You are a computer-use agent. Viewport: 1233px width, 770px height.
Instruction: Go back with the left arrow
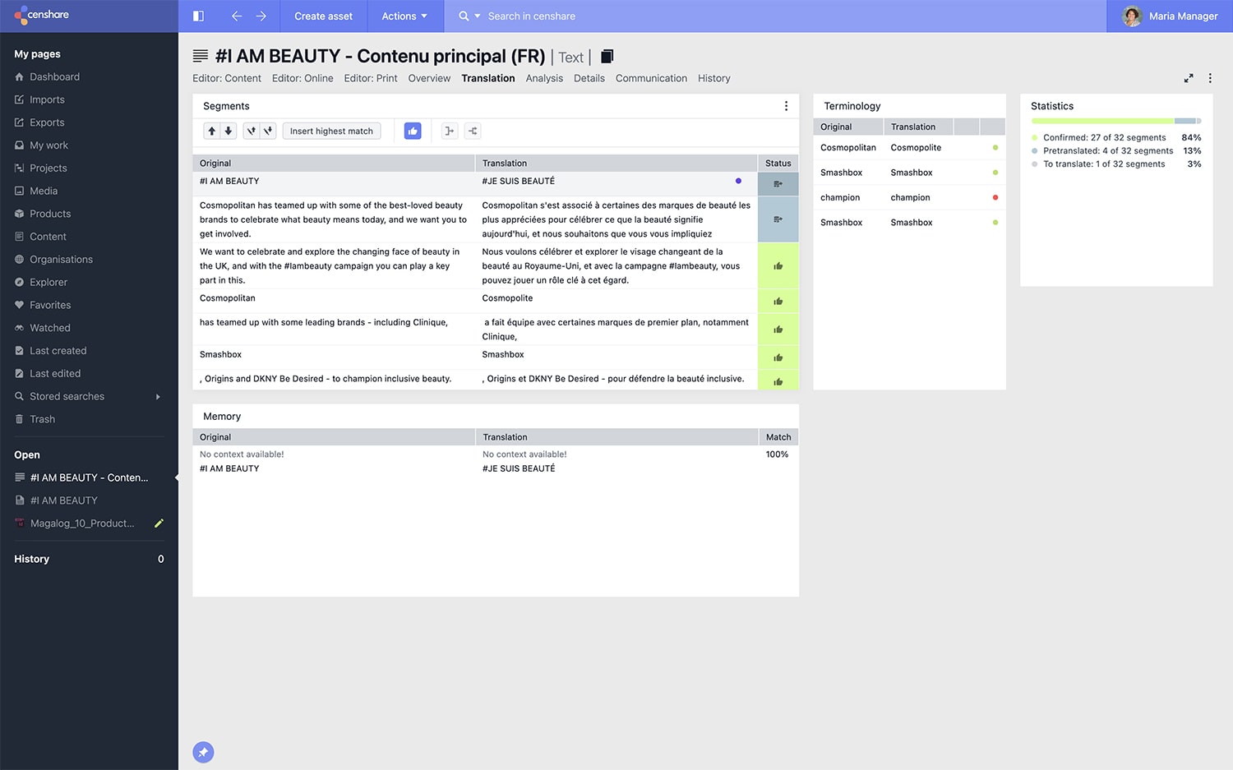pos(237,16)
